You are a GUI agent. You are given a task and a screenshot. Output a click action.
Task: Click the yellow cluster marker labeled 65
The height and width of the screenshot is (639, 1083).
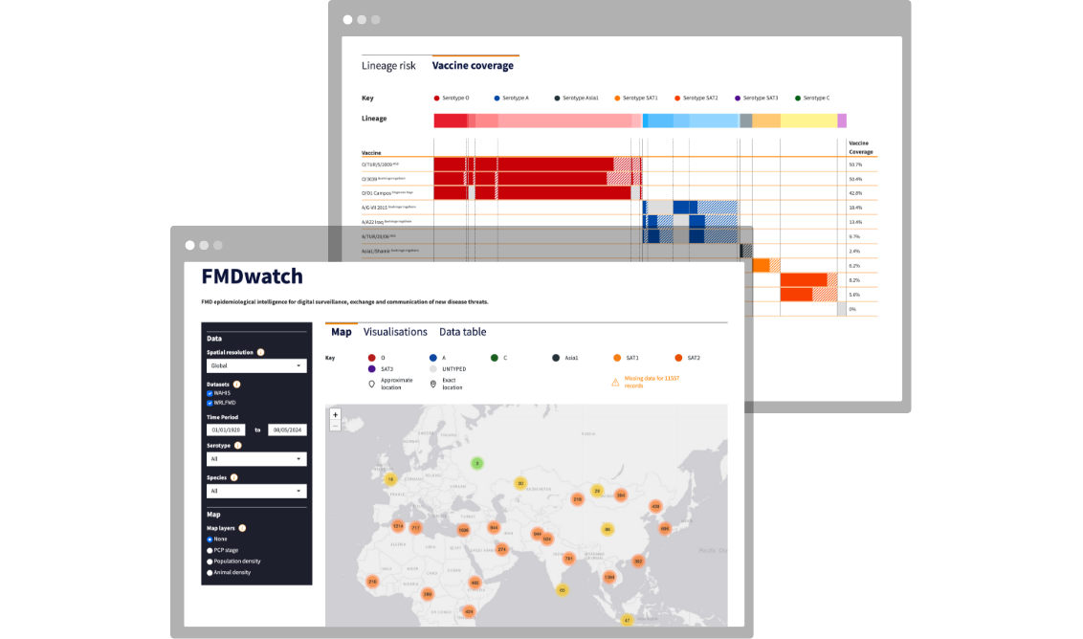[563, 590]
